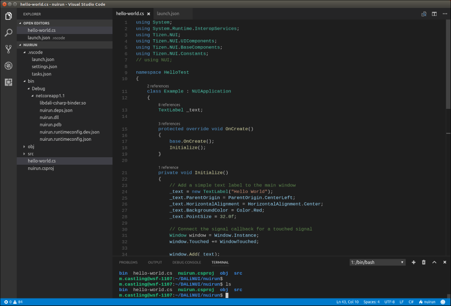Screen dimensions: 451x306
Task: Open the terminal selector dropdown
Action: (377, 262)
